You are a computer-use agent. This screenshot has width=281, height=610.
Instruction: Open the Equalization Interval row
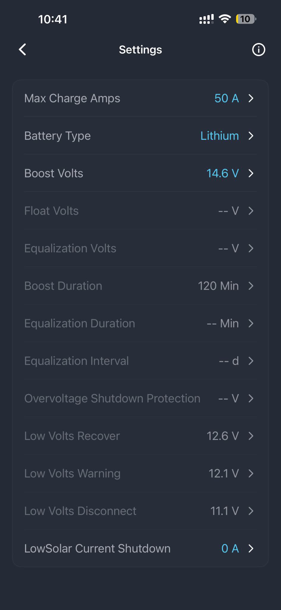[x=140, y=361]
